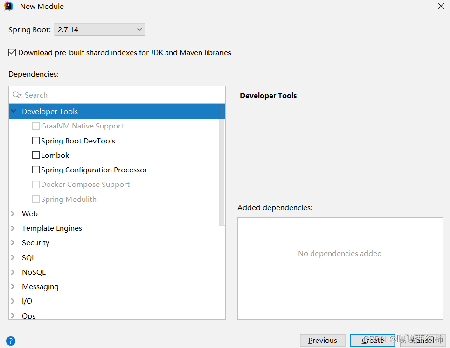Collapse the Developer Tools section
450x348 pixels.
(13, 111)
